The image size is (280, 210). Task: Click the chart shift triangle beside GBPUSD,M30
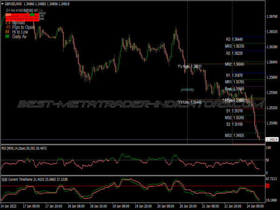pos(3,4)
